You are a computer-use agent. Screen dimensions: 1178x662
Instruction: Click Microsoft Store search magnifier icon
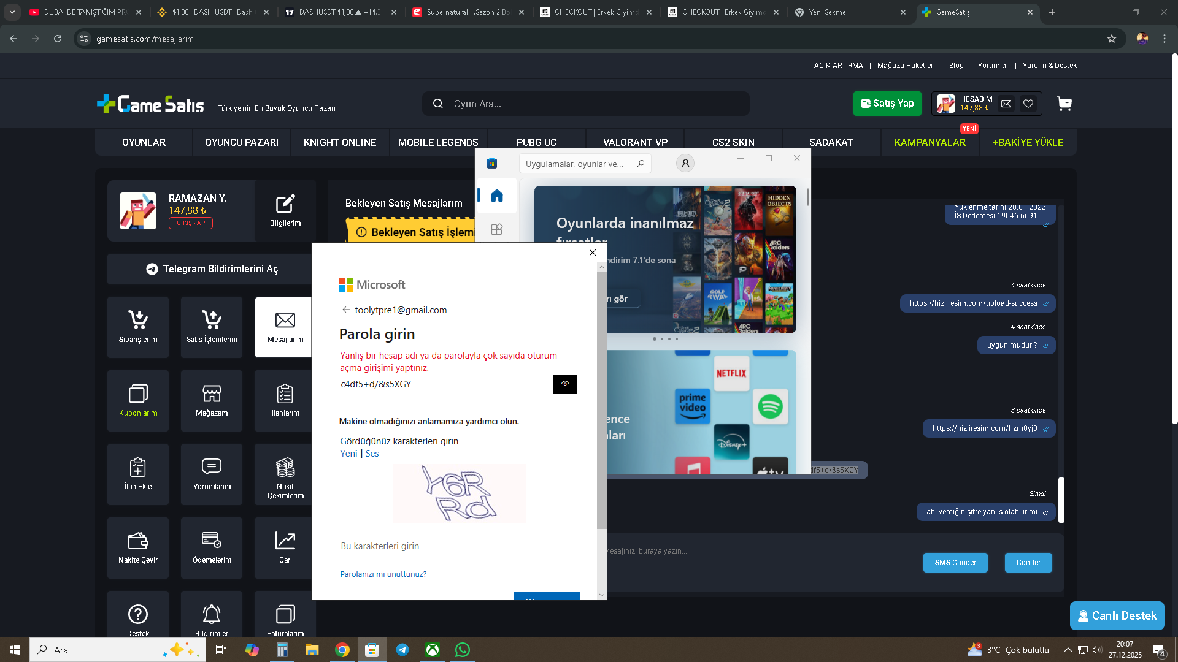(x=641, y=164)
